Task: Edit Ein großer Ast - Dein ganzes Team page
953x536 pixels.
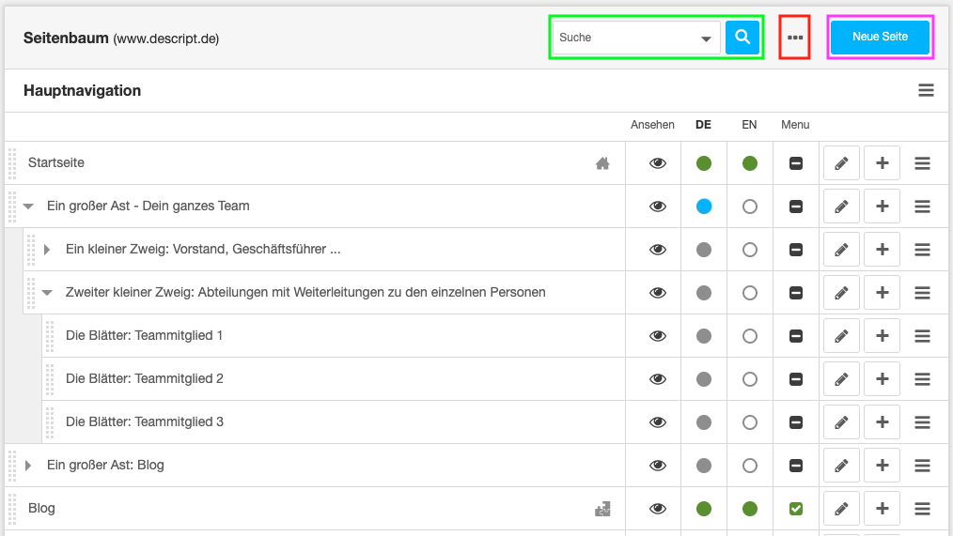Action: [841, 207]
